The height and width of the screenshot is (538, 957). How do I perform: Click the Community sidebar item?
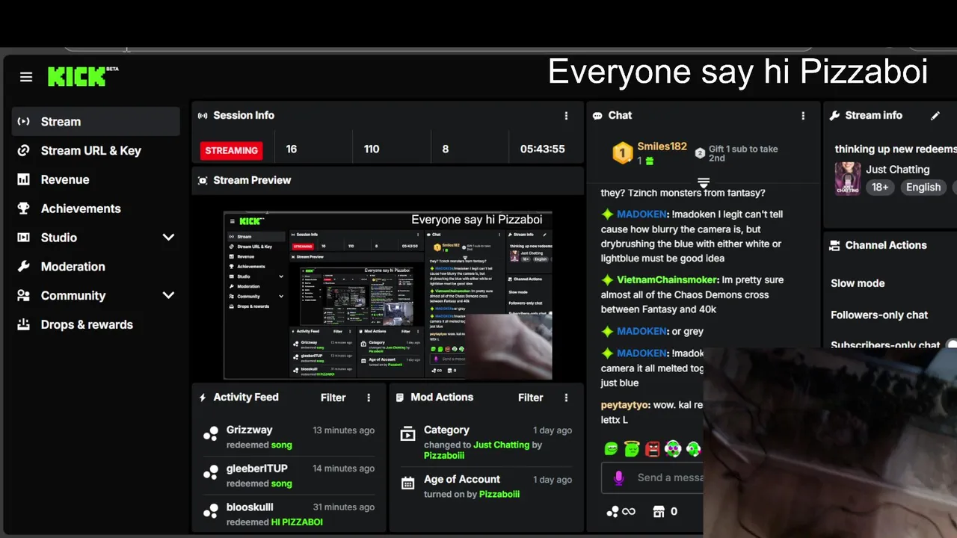coord(96,296)
